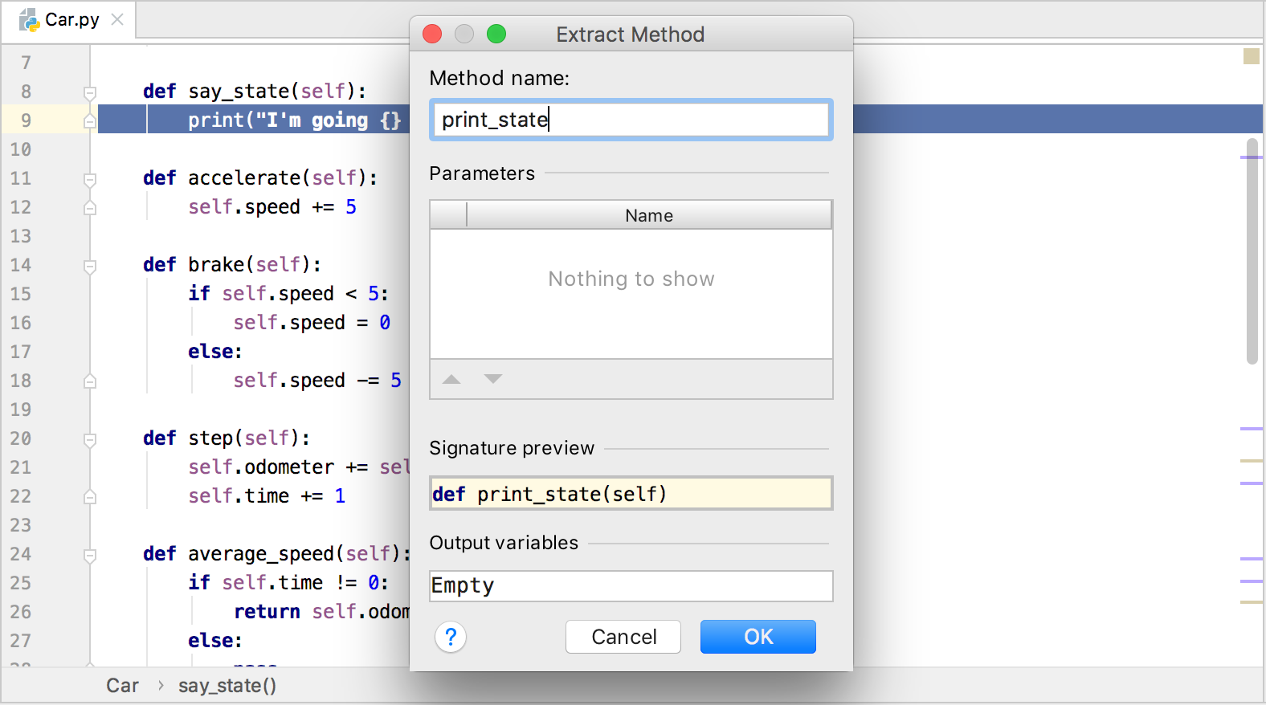Click the inspection status indicator square
Image resolution: width=1266 pixels, height=705 pixels.
pos(1251,56)
